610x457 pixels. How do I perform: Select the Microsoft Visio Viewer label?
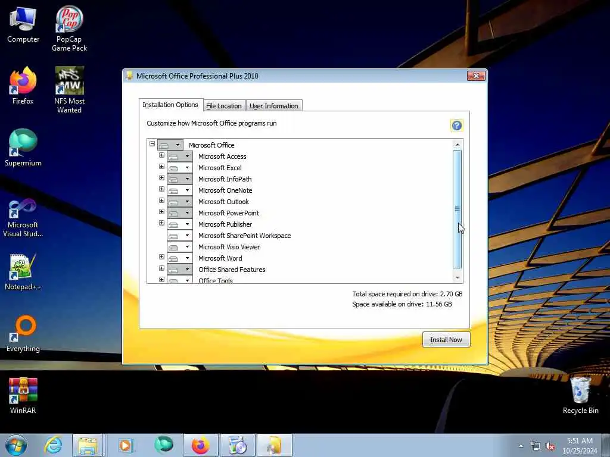229,247
